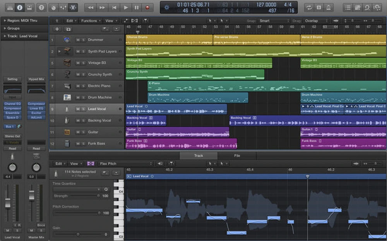Enable Read automation on the Lead Vocal channel
Screen dimensions: 387x241
pyautogui.click(x=12, y=148)
